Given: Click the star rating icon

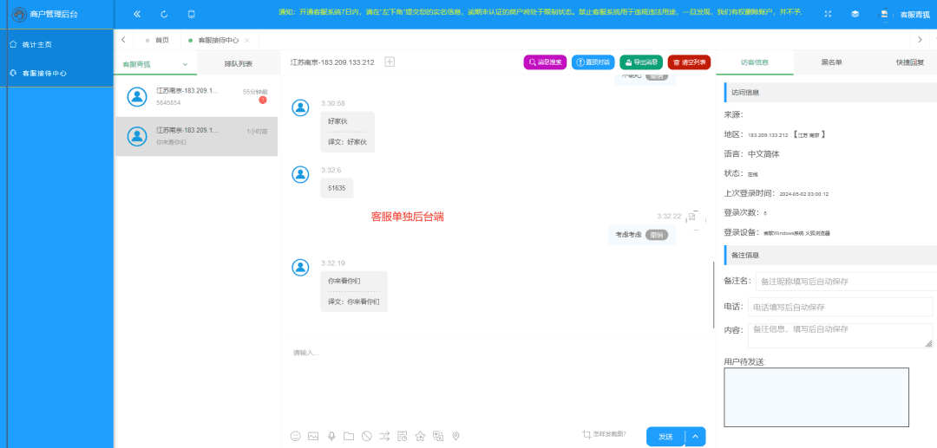Looking at the screenshot, I should point(420,436).
